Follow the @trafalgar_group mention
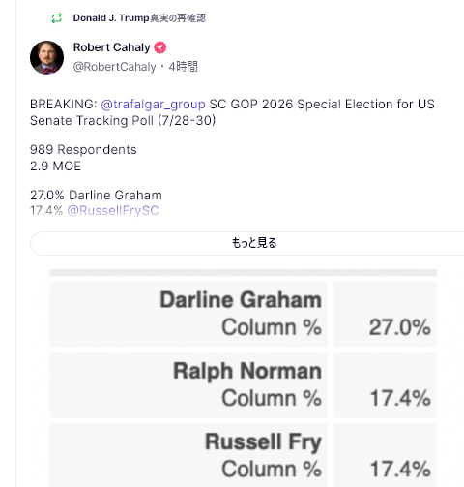Viewport: 464px width, 487px height. [153, 105]
